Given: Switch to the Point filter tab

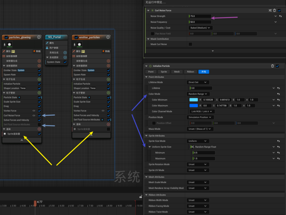Looking at the screenshot, I should coord(151,72).
